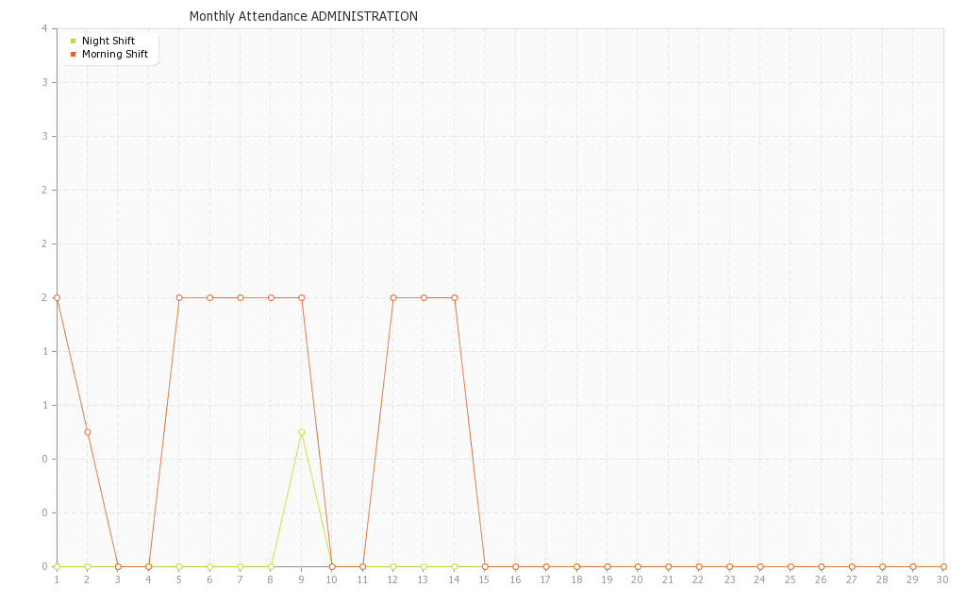Click the Night Shift zero point on day 6
This screenshot has height=604, width=966.
click(209, 566)
